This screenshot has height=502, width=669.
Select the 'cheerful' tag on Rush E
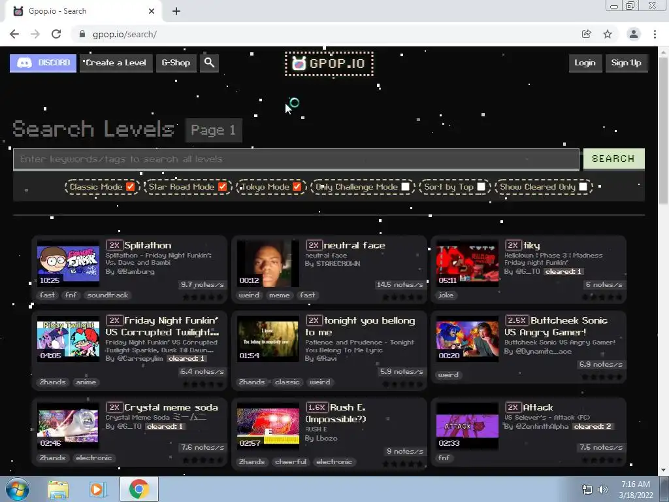(291, 462)
